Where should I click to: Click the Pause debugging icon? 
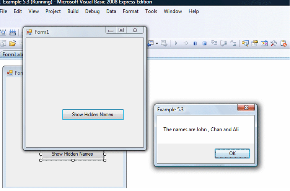[195, 44]
